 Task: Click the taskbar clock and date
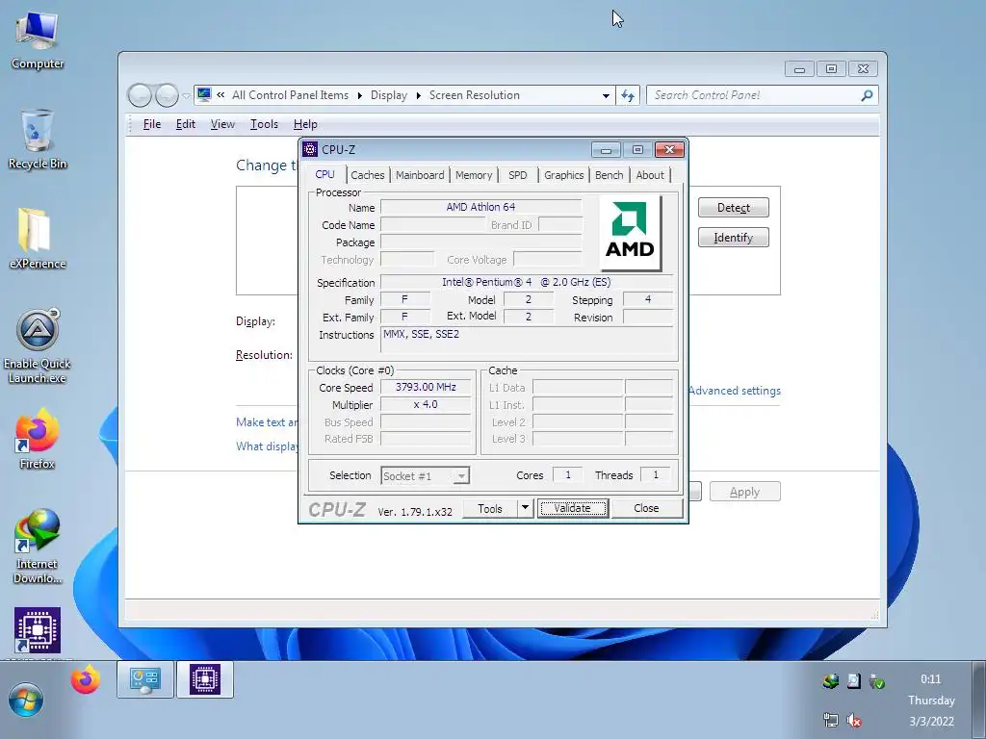931,701
